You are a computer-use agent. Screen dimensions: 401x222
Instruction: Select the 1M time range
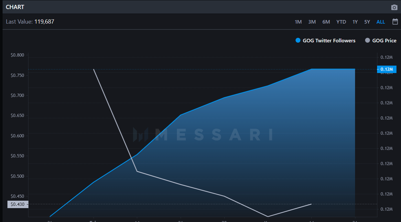tap(298, 22)
